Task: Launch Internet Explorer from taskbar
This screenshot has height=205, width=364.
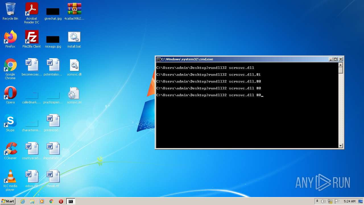Action: pyautogui.click(x=22, y=201)
